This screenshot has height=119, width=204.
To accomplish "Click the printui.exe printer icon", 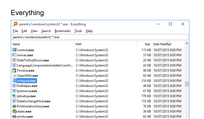I will tap(14, 116).
